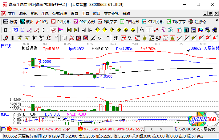Open the calculator icon
The image size is (219, 140).
186,30
